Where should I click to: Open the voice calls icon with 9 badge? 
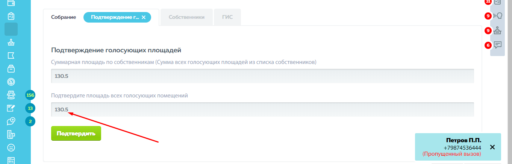(498, 16)
